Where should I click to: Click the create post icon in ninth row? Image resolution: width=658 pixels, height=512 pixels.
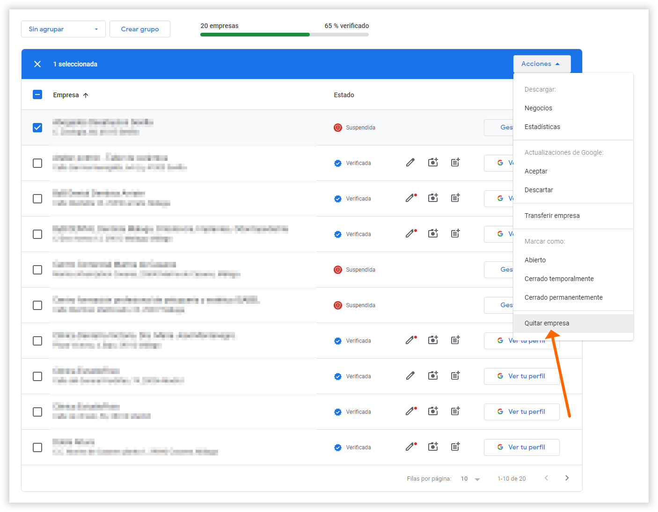[455, 411]
